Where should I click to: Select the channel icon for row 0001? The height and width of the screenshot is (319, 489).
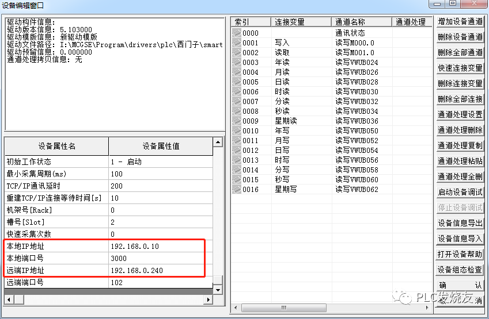237,43
